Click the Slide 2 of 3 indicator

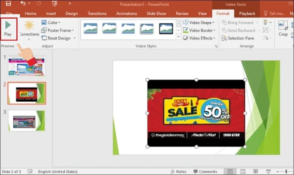coord(11,171)
